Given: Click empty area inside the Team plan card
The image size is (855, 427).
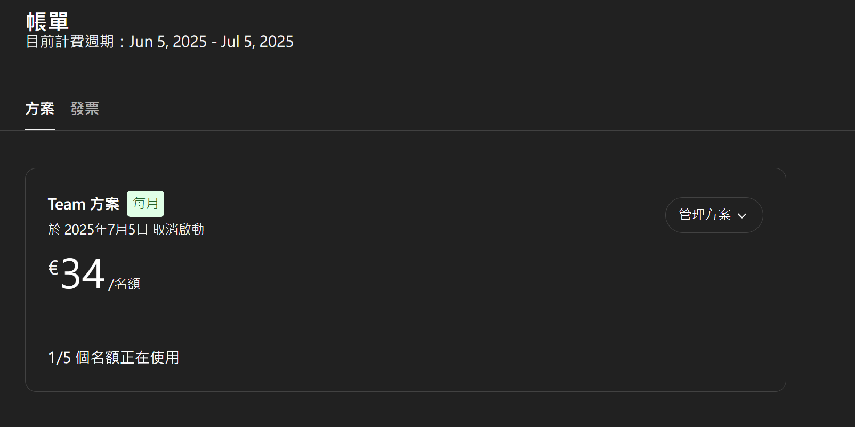Looking at the screenshot, I should pos(426,267).
